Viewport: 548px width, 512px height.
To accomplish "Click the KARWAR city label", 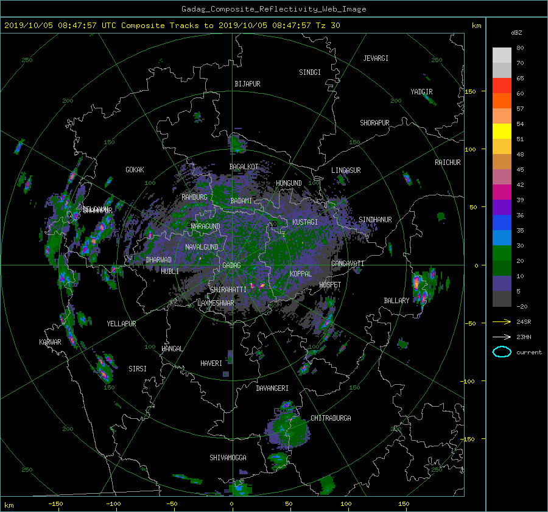I will point(50,342).
